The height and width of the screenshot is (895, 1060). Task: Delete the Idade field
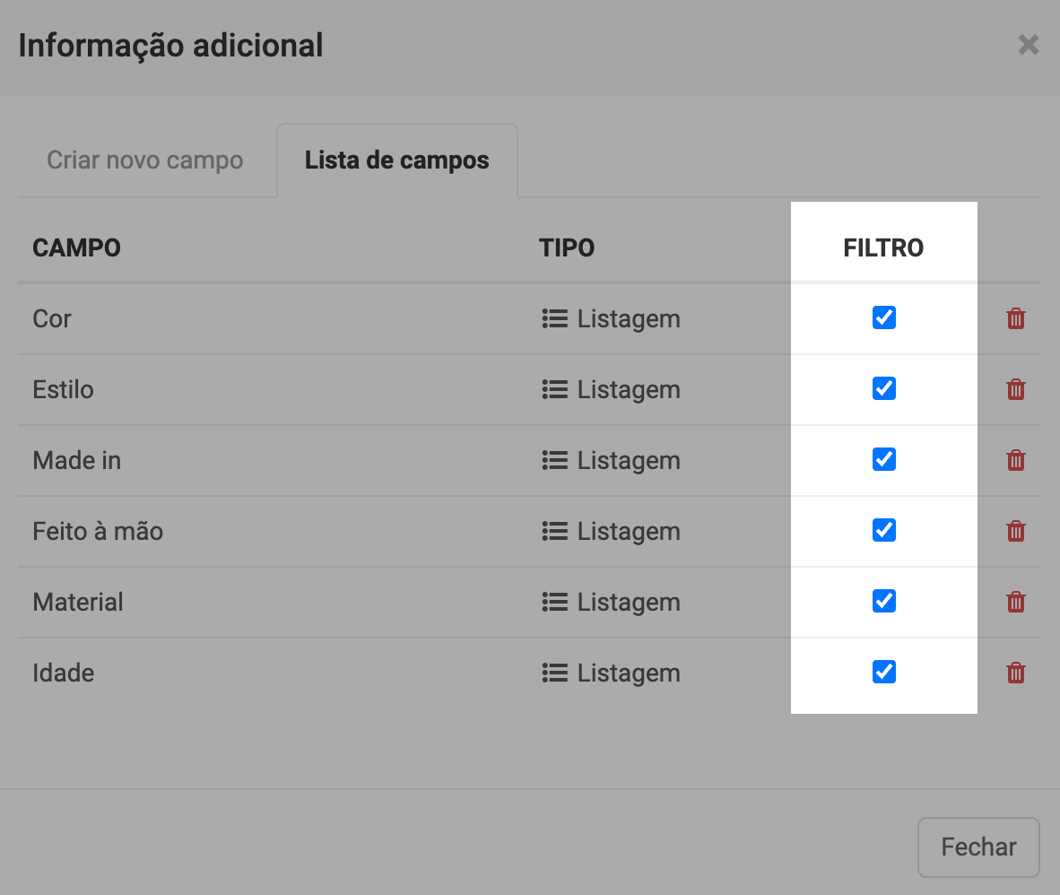[x=1015, y=673]
